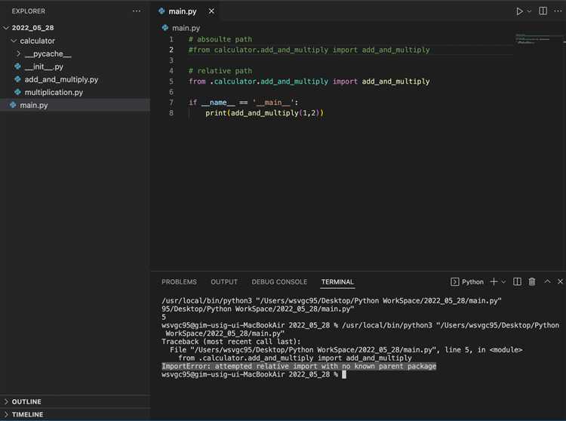This screenshot has width=566, height=421.
Task: Click the 'Traceback (most recent call last)' line
Action: coord(231,342)
